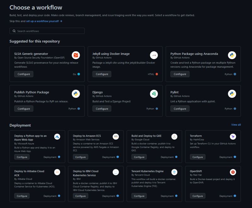Screen dimensions: 252x208
Task: Configure the Publish Python Package workflow
Action: pyautogui.click(x=24, y=108)
